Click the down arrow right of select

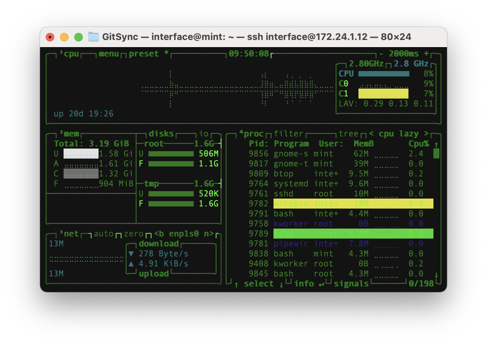click(x=281, y=284)
